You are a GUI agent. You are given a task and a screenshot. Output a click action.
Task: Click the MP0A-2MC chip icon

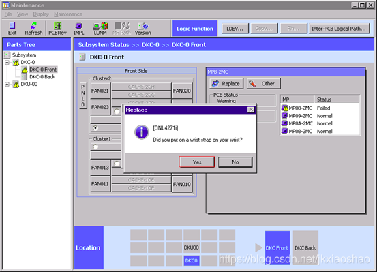285,123
